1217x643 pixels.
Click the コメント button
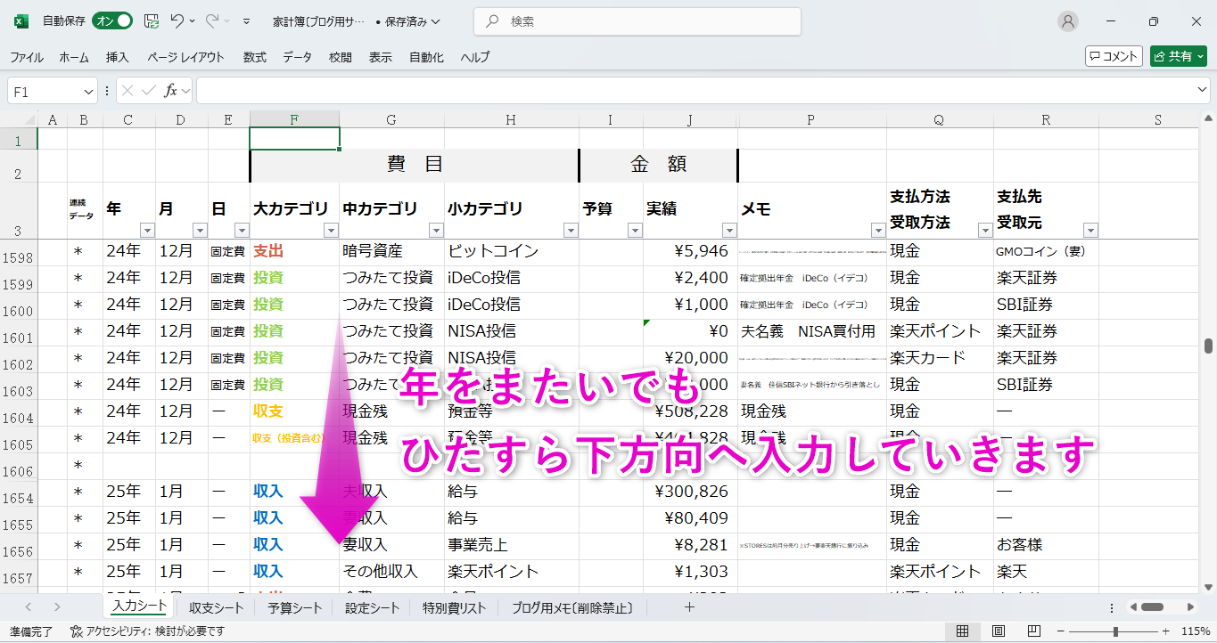(x=1114, y=56)
